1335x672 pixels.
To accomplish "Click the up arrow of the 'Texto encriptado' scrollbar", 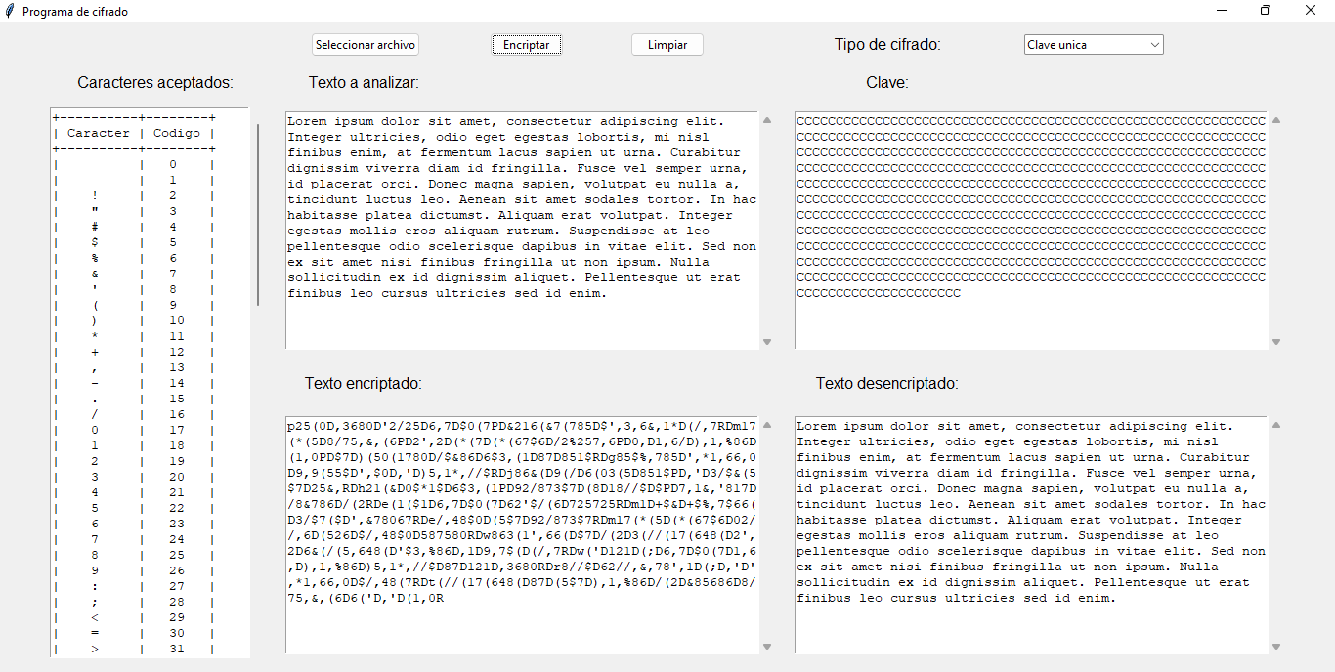I will click(767, 425).
